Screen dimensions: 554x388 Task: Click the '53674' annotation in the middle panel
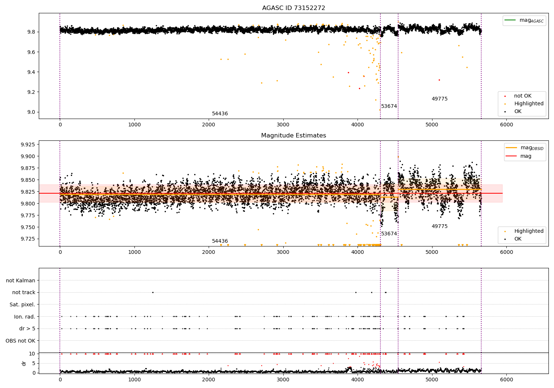pos(389,234)
